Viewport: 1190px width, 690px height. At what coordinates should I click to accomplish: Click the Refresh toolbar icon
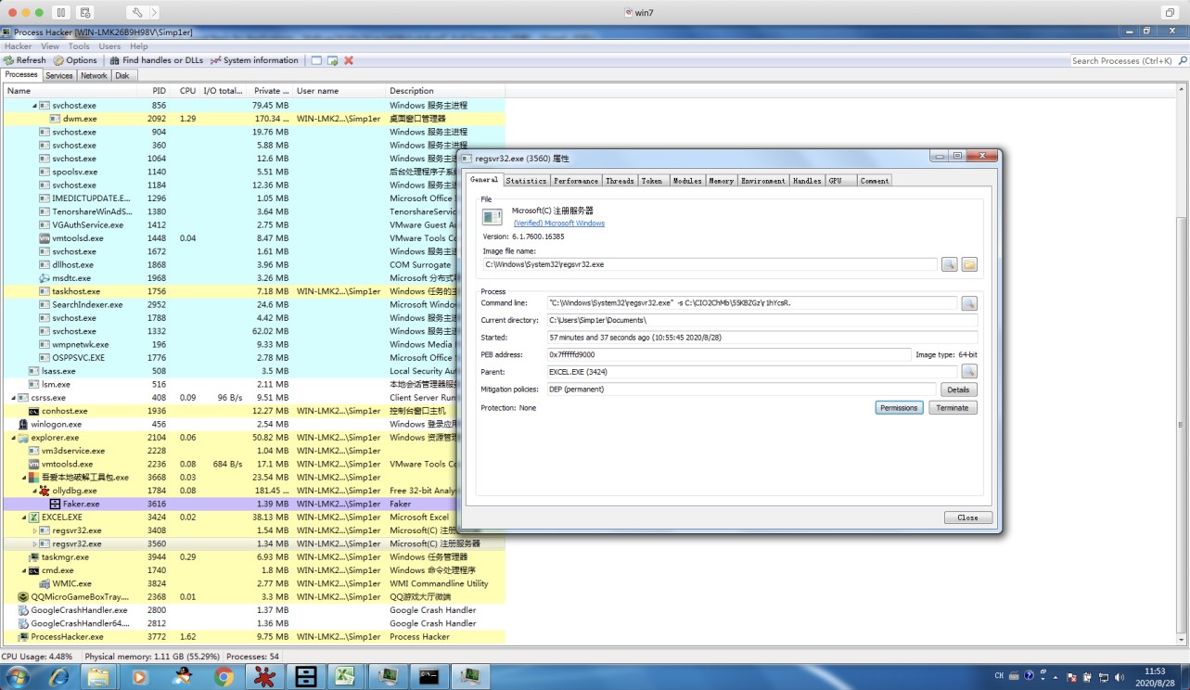tap(9, 60)
